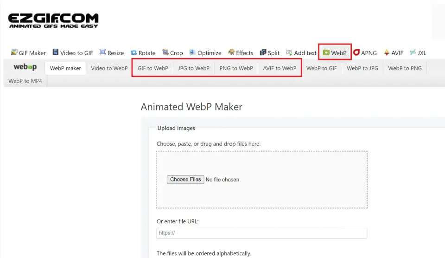The width and height of the screenshot is (445, 258).
Task: Switch to PNG to WebP tab
Action: click(236, 68)
